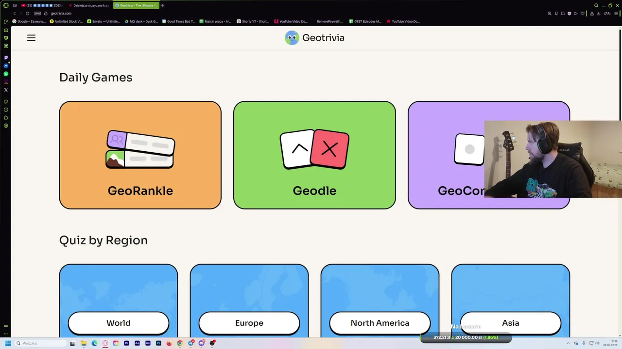Screen dimensions: 622x349
Task: Open Opera GX main menu logo
Action: click(x=6, y=5)
